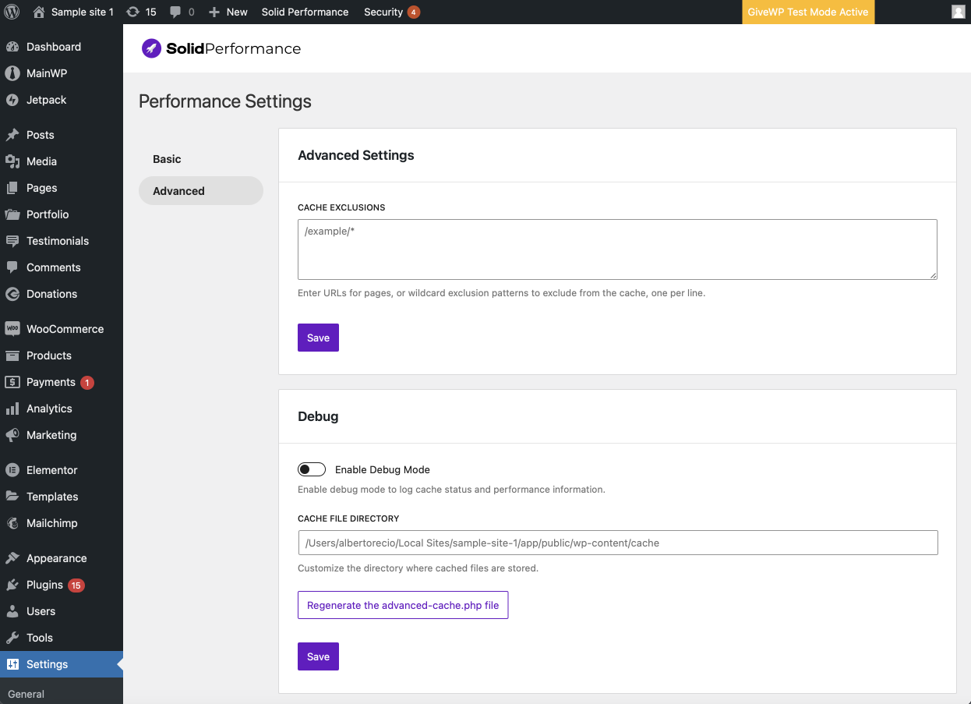Click the Cache Exclusions text area
Screen dimensions: 971x704
point(617,249)
